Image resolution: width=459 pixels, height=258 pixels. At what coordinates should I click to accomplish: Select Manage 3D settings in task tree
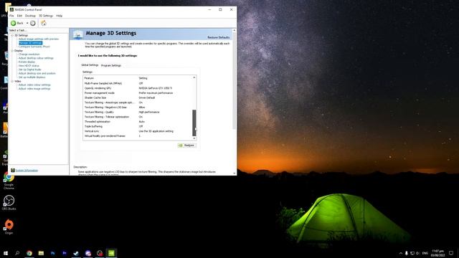pyautogui.click(x=30, y=43)
